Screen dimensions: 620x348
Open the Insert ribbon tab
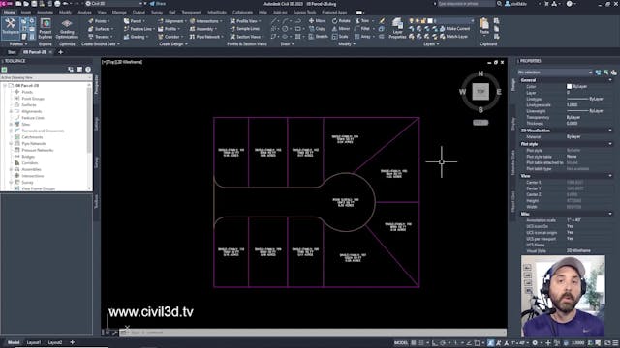click(26, 13)
